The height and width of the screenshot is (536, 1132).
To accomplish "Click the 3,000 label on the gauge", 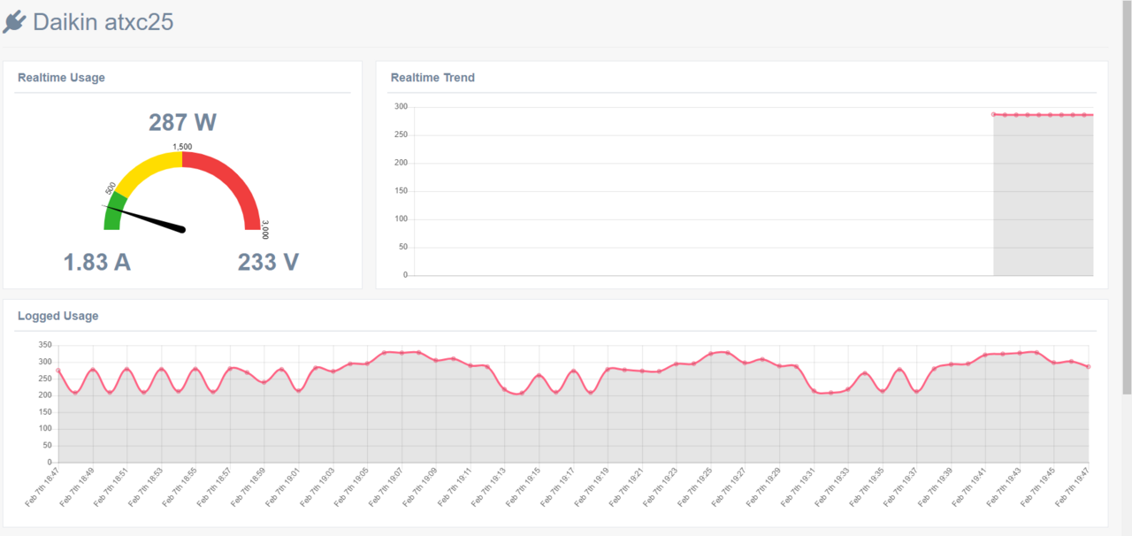I will click(264, 230).
